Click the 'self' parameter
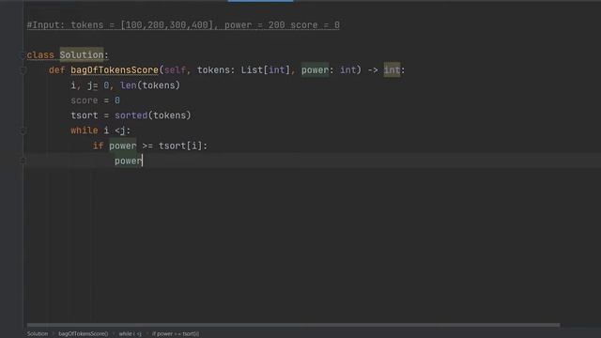 pyautogui.click(x=176, y=70)
